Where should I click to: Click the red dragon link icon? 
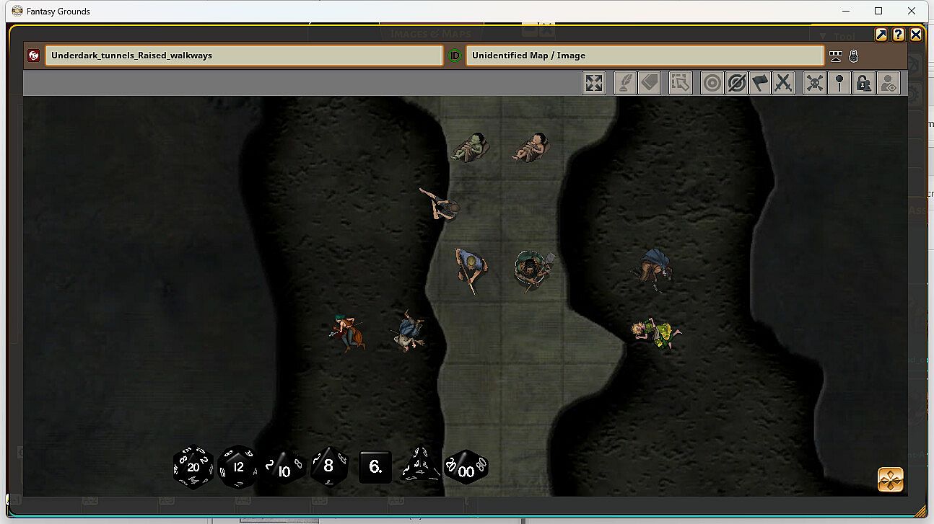tap(33, 55)
